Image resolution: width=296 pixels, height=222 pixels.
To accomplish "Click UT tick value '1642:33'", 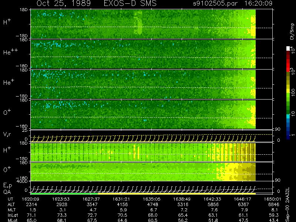I will click(212, 199).
